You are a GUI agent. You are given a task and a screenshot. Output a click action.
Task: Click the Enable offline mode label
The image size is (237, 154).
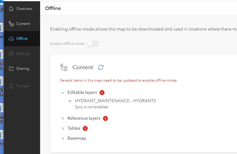pyautogui.click(x=67, y=44)
